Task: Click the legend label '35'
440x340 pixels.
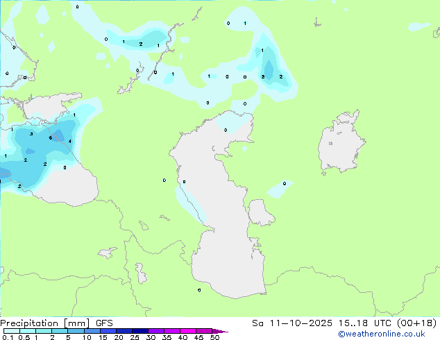Action: 167,337
